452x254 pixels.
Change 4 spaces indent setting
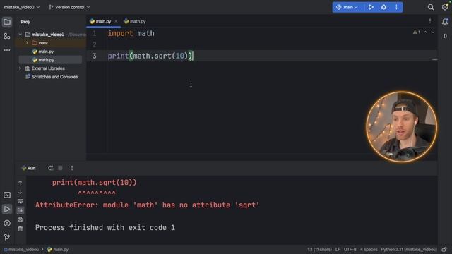coord(369,250)
